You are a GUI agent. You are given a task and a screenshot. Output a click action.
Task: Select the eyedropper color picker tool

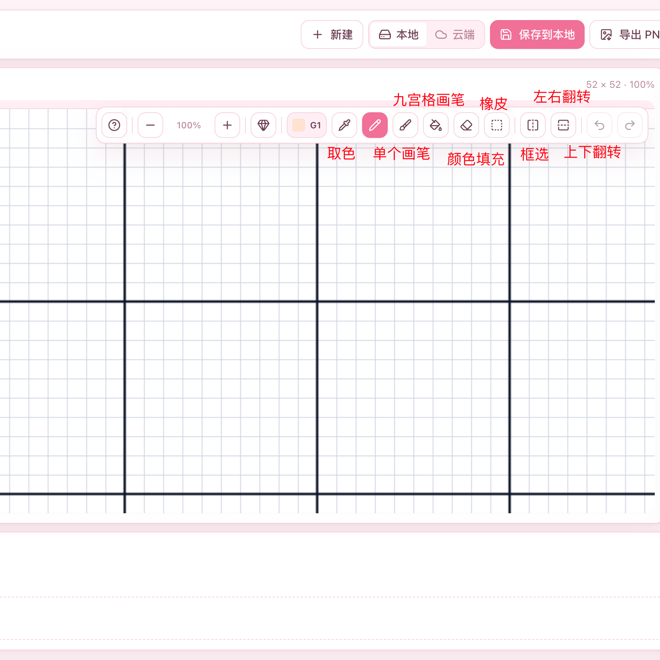click(344, 125)
